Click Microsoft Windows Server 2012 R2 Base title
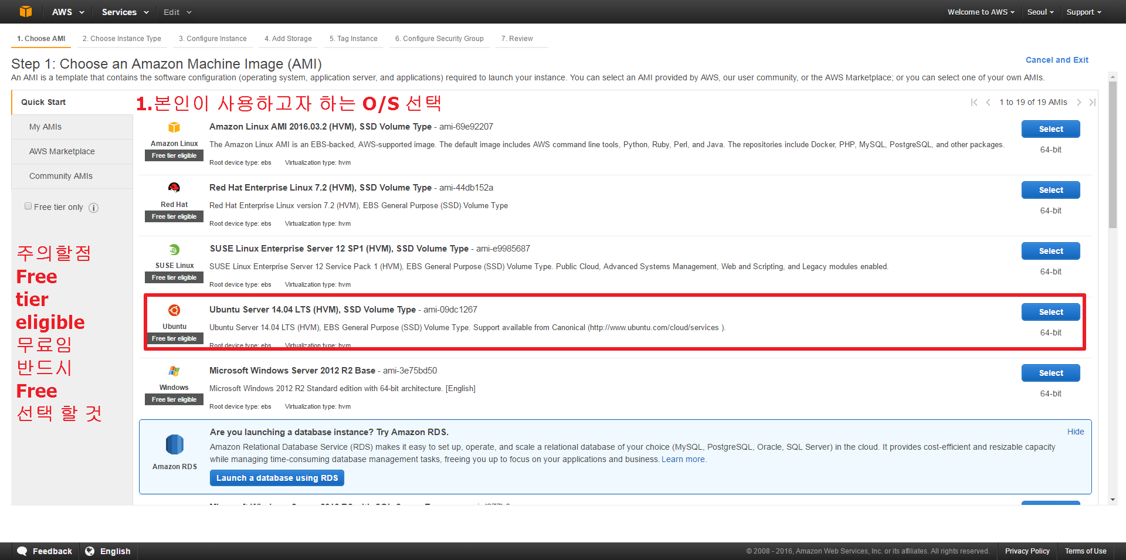The width and height of the screenshot is (1126, 560). tap(292, 371)
